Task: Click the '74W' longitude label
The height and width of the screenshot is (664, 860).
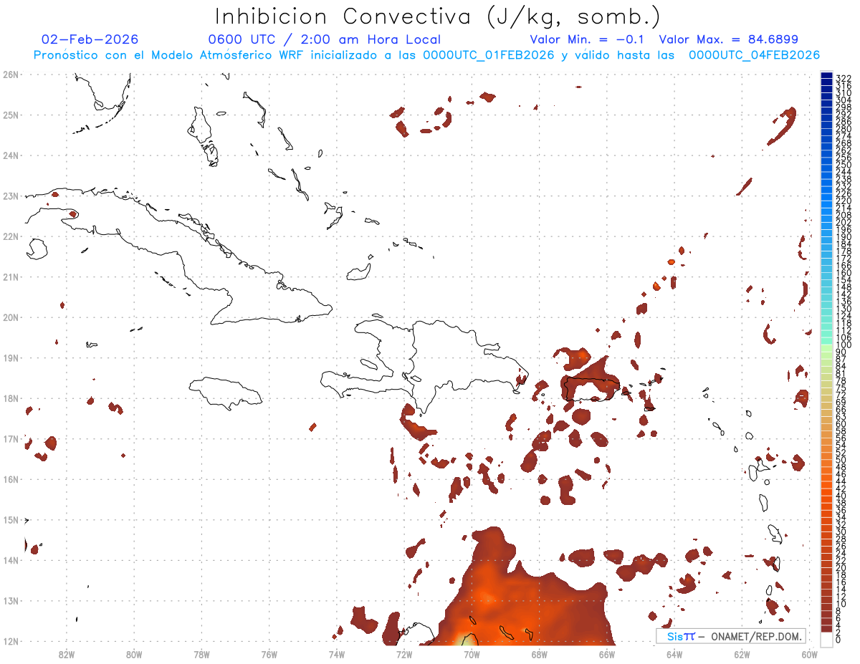Action: 337,654
